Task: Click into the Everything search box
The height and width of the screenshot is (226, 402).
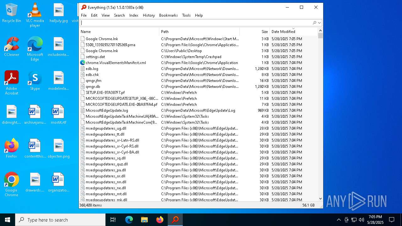Action: (x=196, y=23)
